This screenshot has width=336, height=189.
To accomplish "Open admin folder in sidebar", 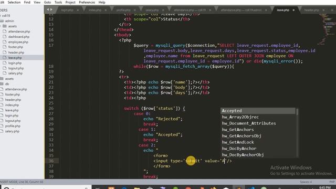I will pos(9,21).
